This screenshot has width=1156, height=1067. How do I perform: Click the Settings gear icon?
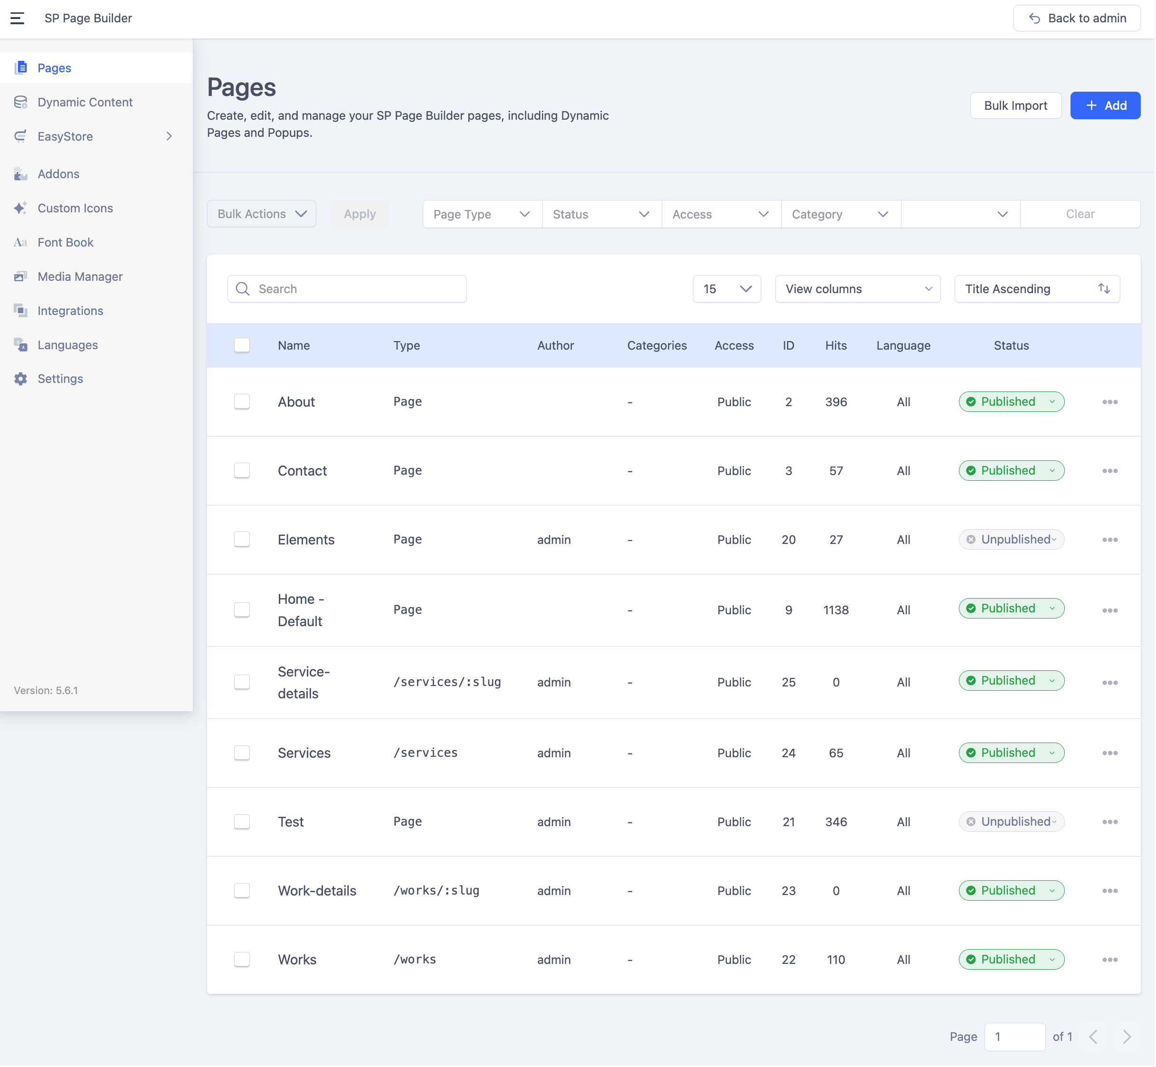coord(21,379)
